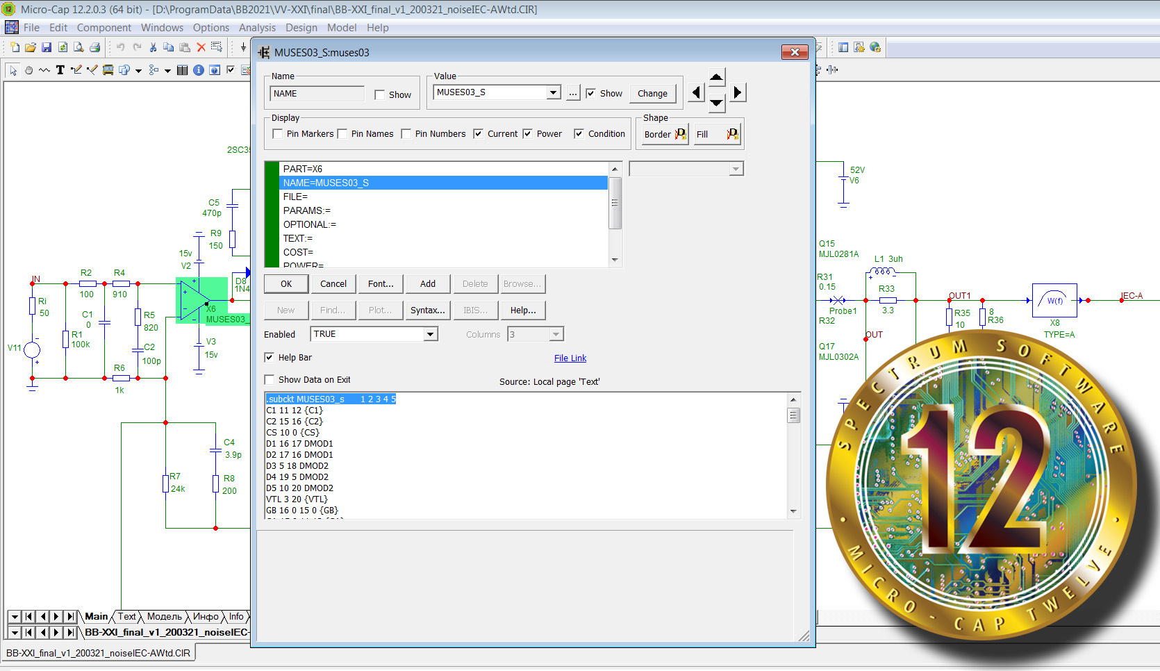Open the dropdown arrow beside the shapes tool

(x=138, y=70)
